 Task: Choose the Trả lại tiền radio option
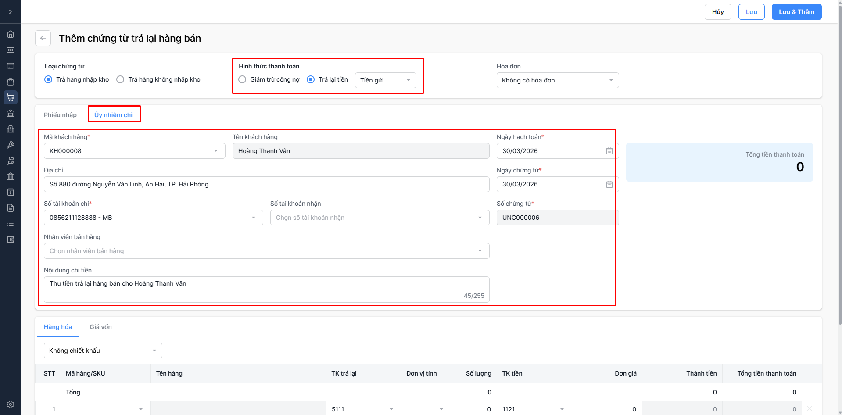[311, 79]
